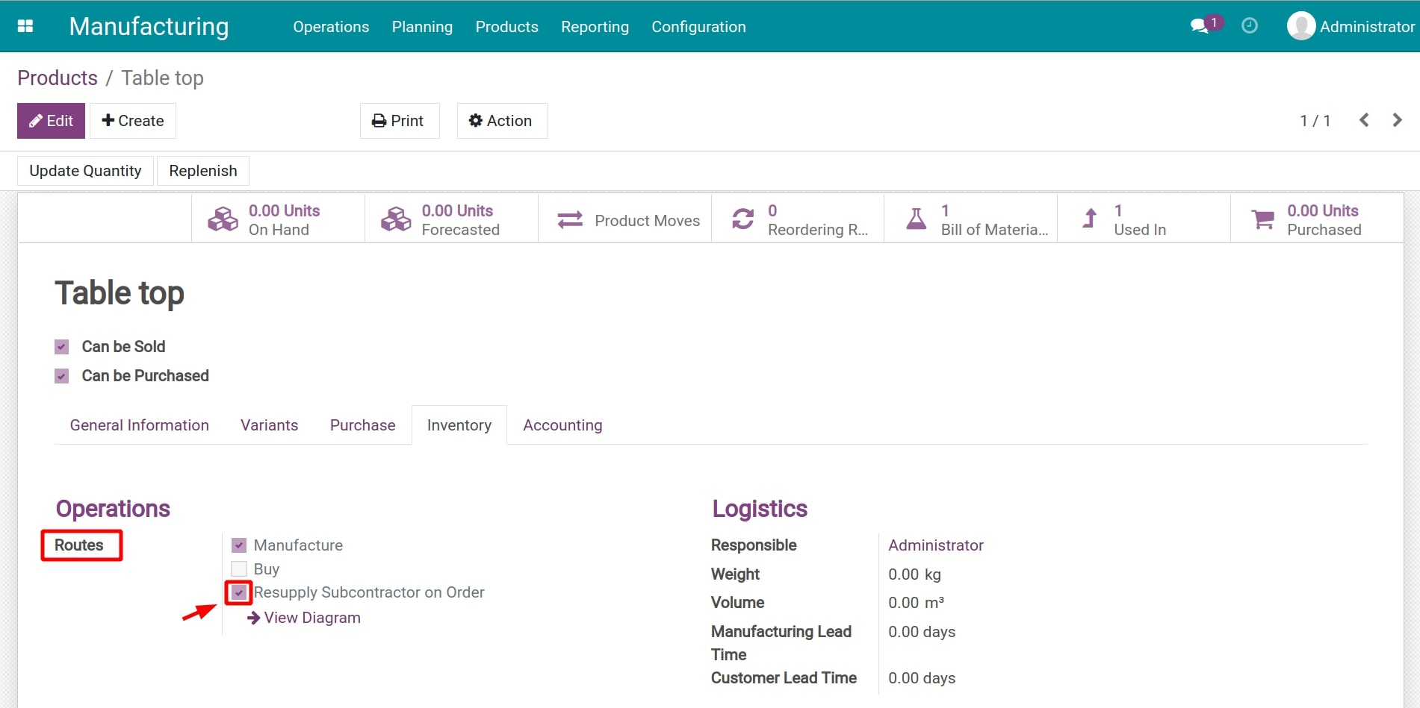Open Reordering Rules refresh icon
The height and width of the screenshot is (708, 1420).
(742, 219)
